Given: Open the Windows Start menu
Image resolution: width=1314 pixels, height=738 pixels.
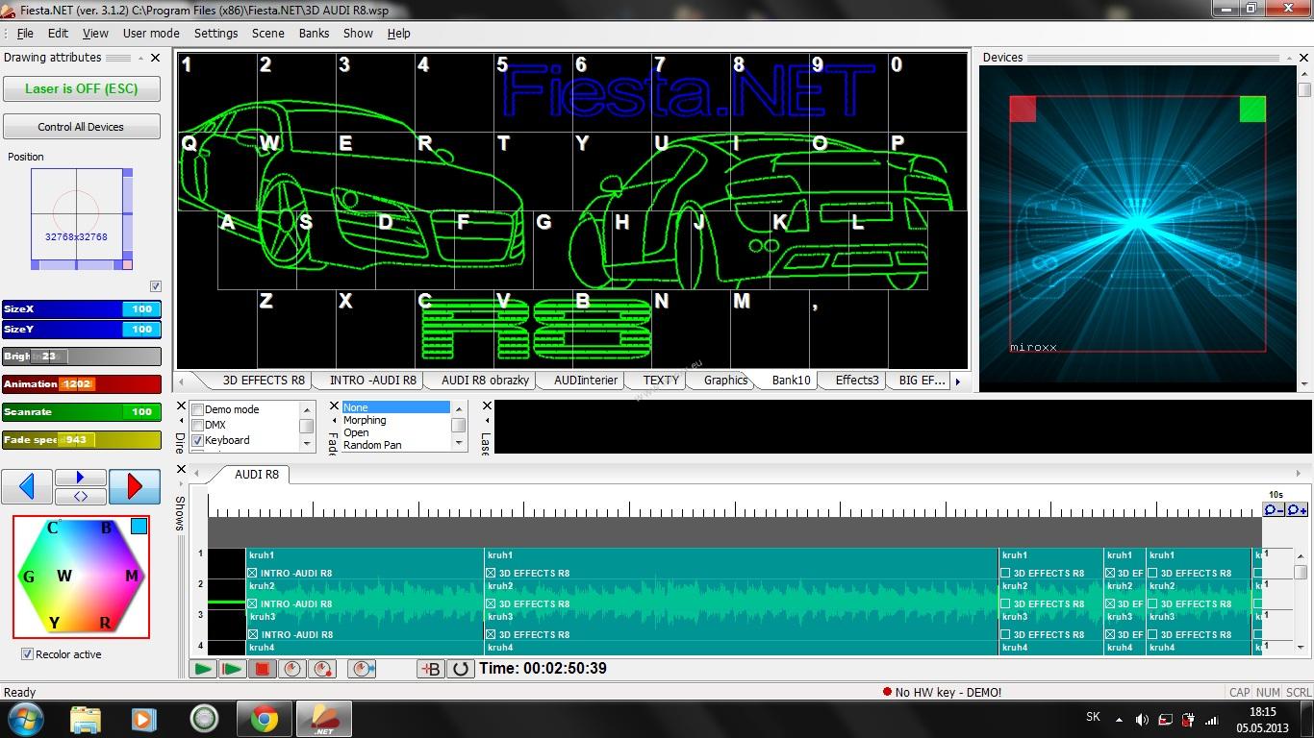Looking at the screenshot, I should (x=25, y=719).
